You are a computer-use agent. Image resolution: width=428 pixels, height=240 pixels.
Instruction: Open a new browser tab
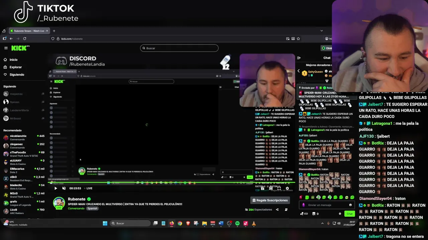54,31
